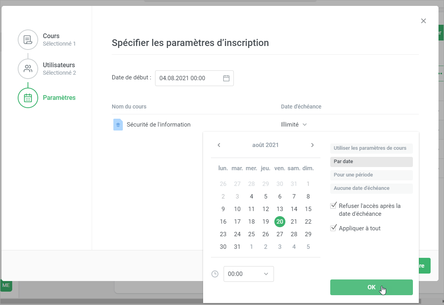444x305 pixels.
Task: Click the Cours step icon
Action: (x=28, y=39)
